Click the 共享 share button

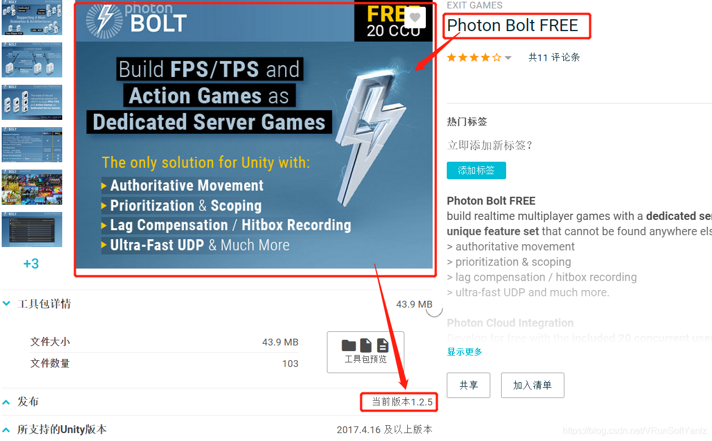click(468, 385)
